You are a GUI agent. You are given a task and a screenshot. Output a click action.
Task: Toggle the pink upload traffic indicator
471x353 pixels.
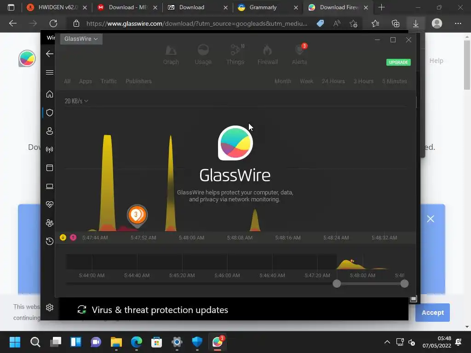coord(73,238)
